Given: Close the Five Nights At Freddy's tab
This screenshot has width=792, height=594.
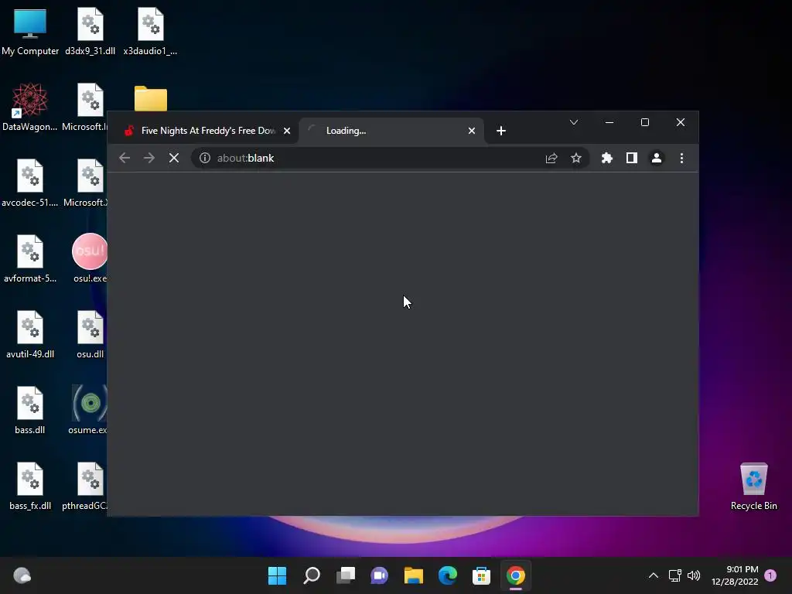Looking at the screenshot, I should tap(287, 131).
